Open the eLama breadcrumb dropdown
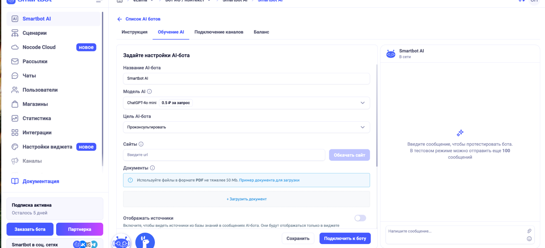This screenshot has height=248, width=545. pyautogui.click(x=152, y=1)
